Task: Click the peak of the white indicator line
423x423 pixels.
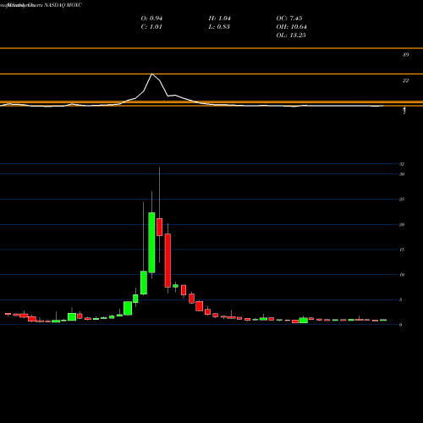Action: tap(152, 74)
